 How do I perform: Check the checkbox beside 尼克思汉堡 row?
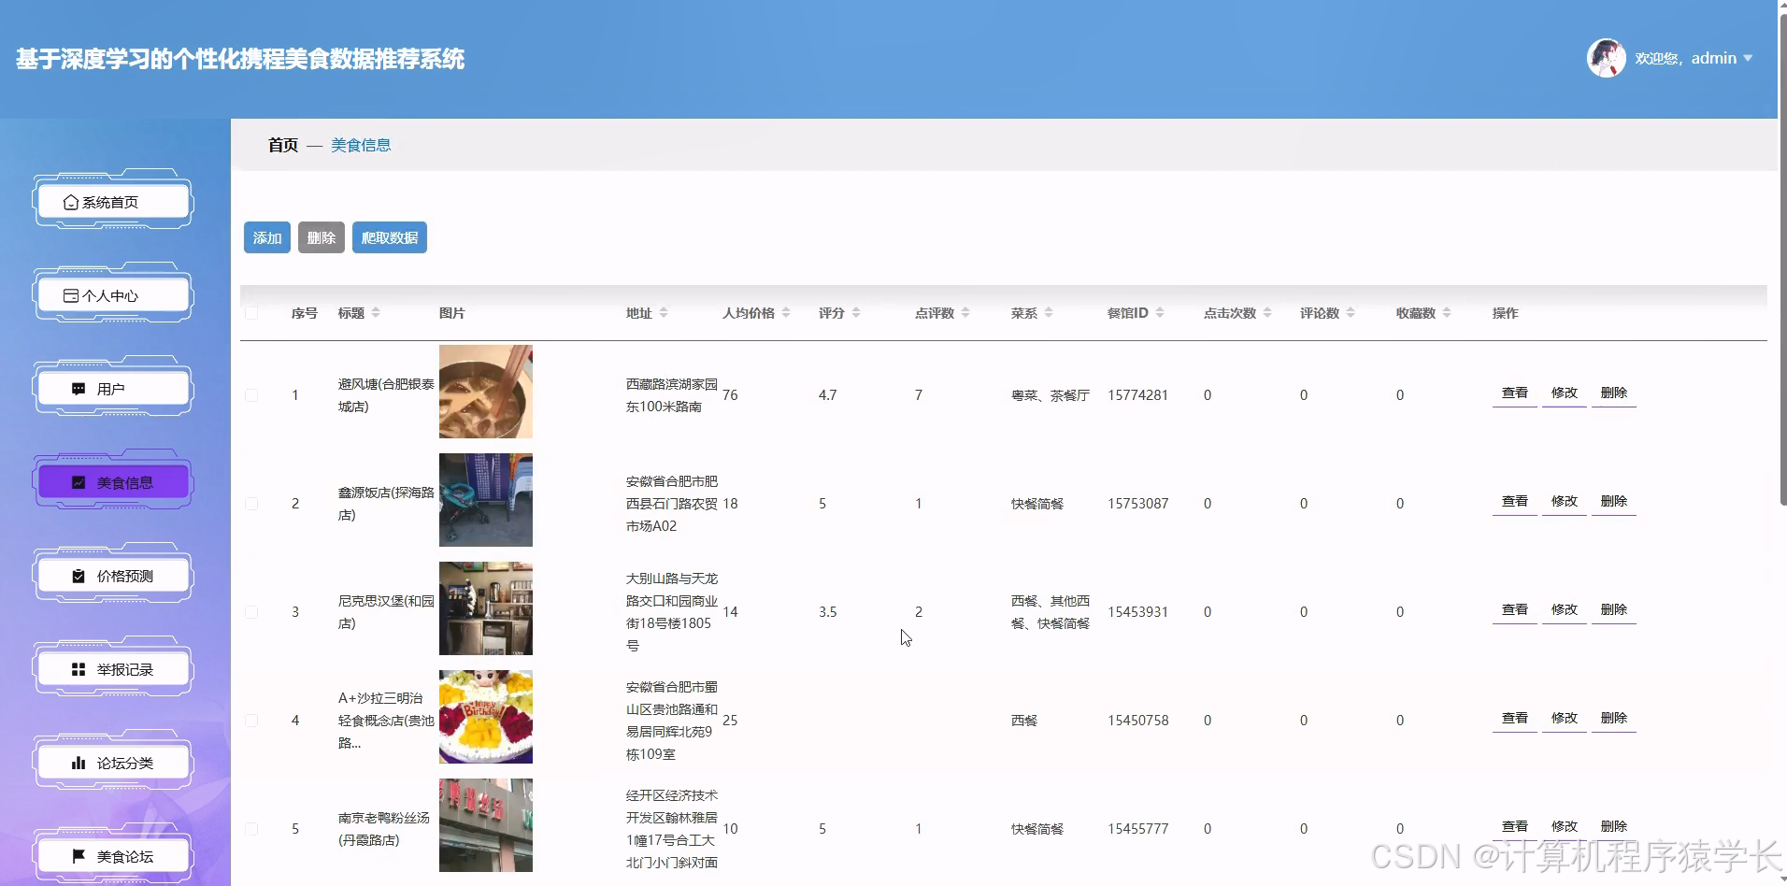(x=250, y=611)
